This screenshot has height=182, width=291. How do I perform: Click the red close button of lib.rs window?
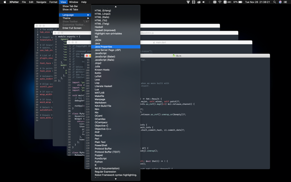(x=87, y=56)
